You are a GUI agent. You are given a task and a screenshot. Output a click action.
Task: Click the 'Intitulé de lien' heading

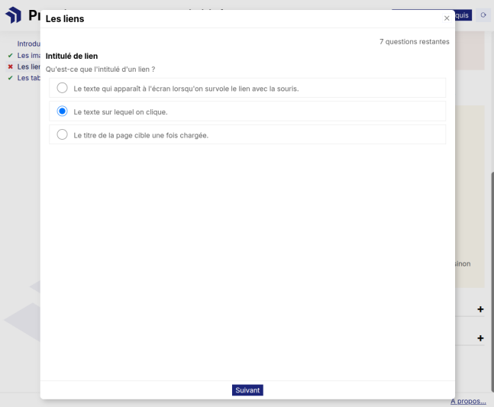point(72,56)
